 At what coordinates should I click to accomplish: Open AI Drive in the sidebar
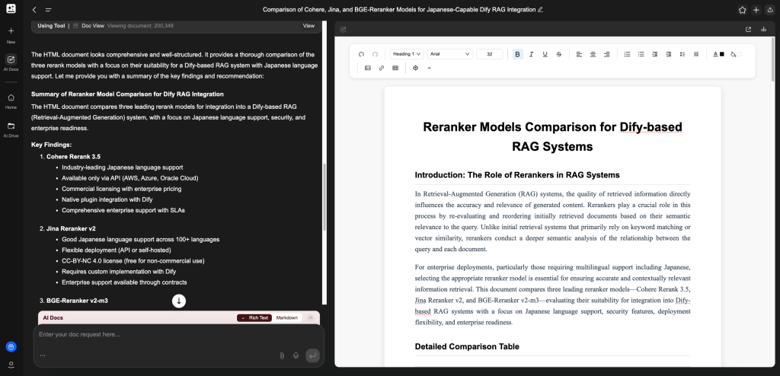11,129
